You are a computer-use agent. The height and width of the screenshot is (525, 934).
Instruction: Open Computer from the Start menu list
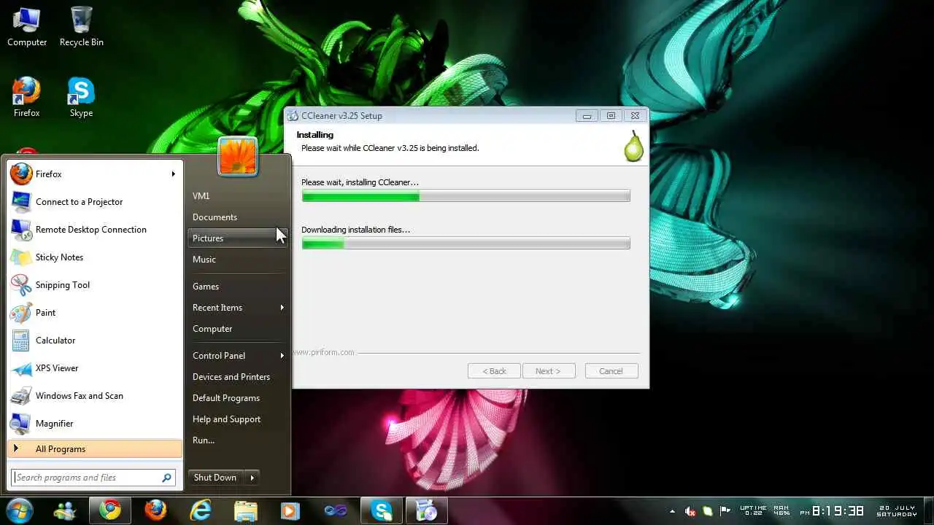pos(237,329)
